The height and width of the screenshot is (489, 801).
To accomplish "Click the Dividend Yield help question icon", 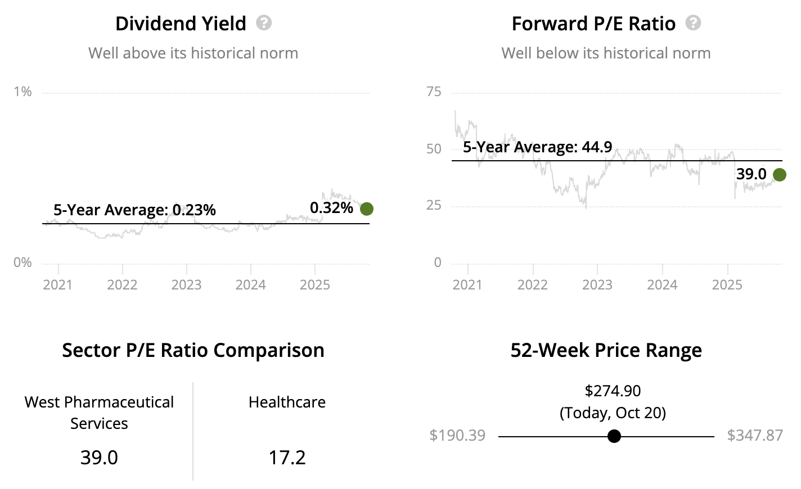I will (x=264, y=23).
